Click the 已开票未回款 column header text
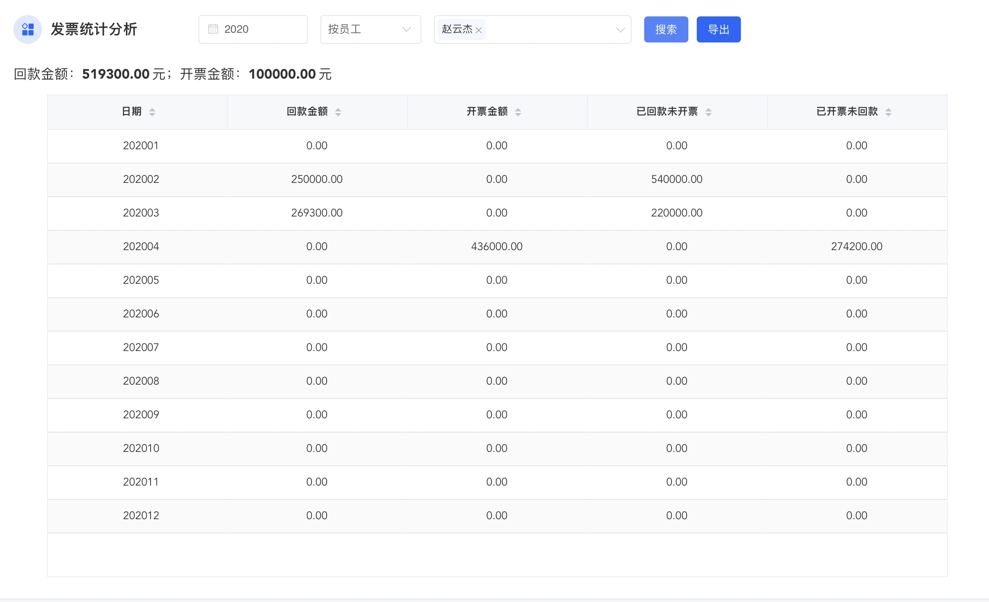This screenshot has height=602, width=989. 847,111
